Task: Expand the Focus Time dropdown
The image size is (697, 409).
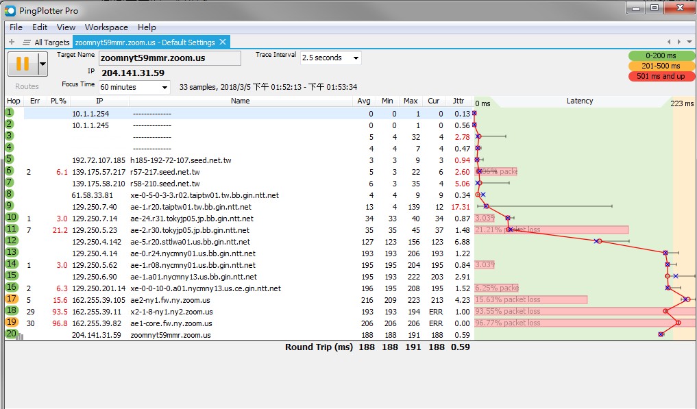Action: click(164, 87)
